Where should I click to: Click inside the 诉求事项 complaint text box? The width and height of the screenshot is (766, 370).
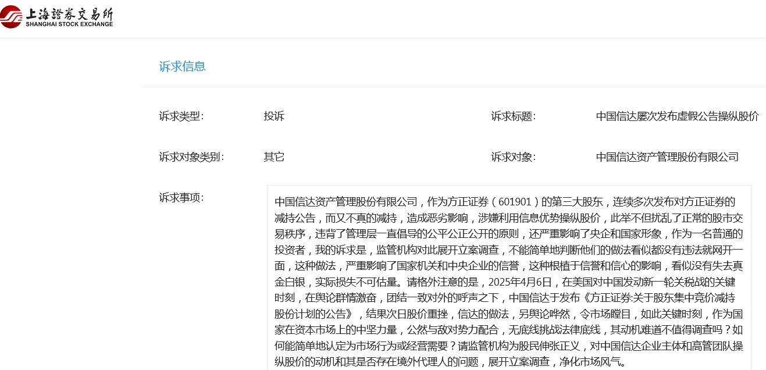[509, 277]
